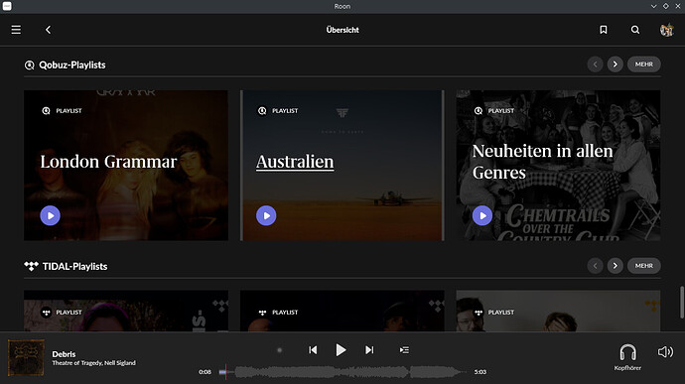Image resolution: width=685 pixels, height=384 pixels.
Task: Click MEHR button for Qobuz-Playlists
Action: click(644, 64)
